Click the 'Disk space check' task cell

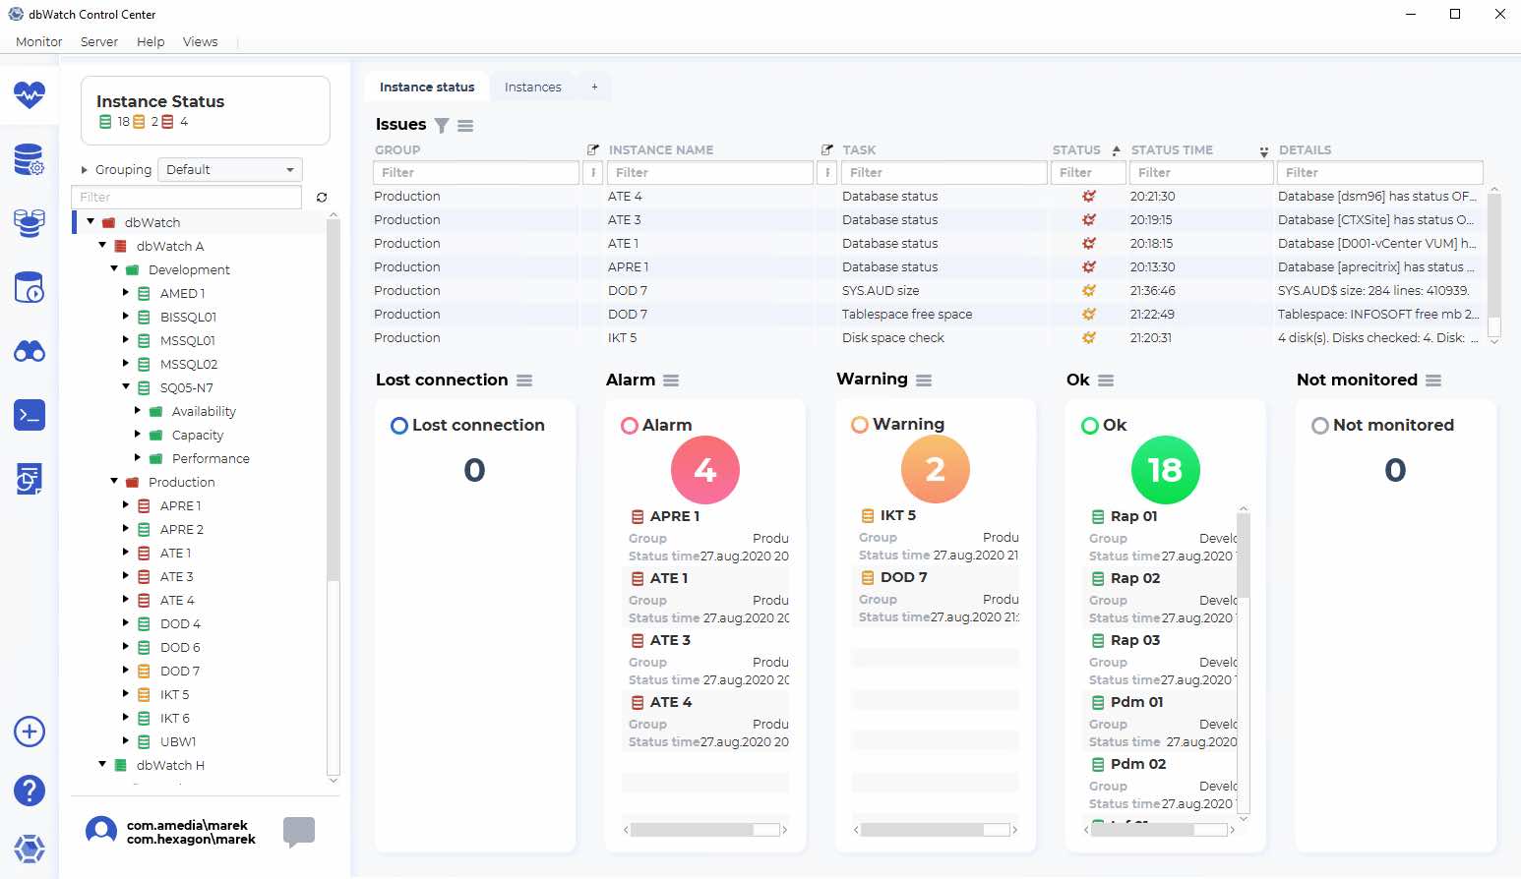click(x=893, y=338)
